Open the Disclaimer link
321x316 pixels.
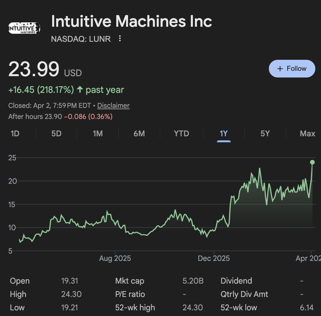tap(113, 106)
